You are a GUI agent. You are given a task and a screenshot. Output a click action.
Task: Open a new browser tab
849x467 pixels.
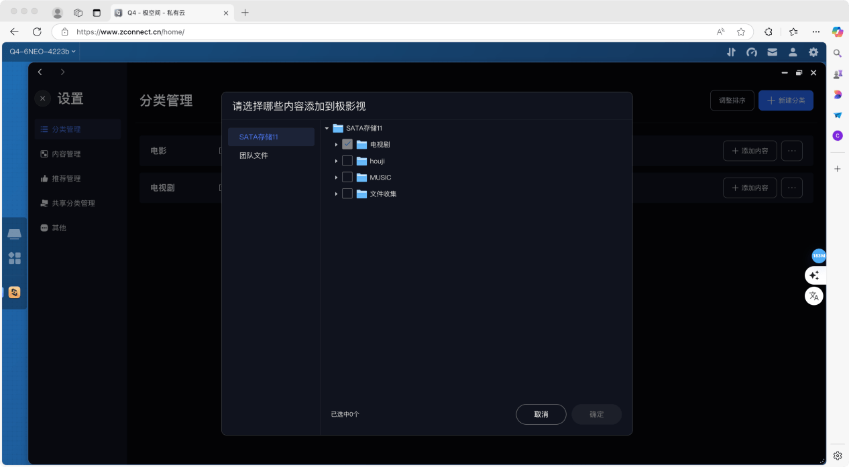pos(245,13)
